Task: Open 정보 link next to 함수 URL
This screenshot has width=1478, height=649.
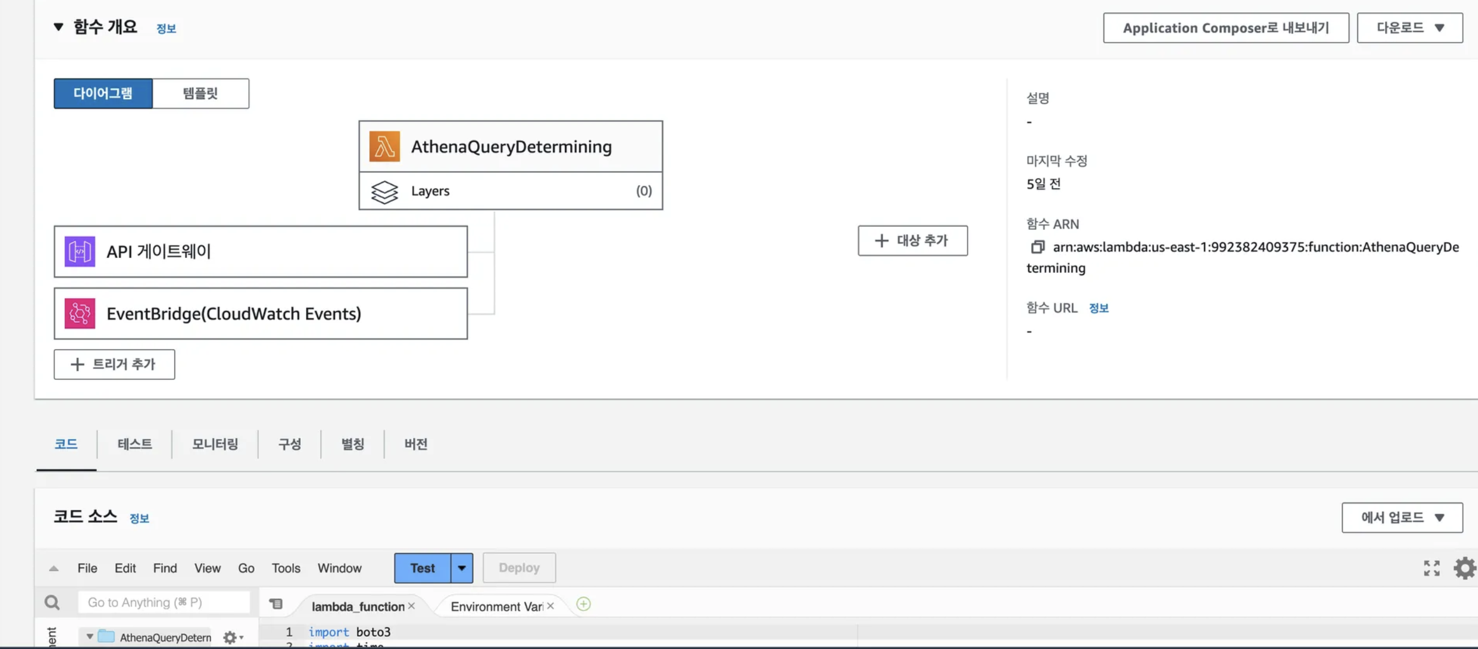Action: point(1098,308)
